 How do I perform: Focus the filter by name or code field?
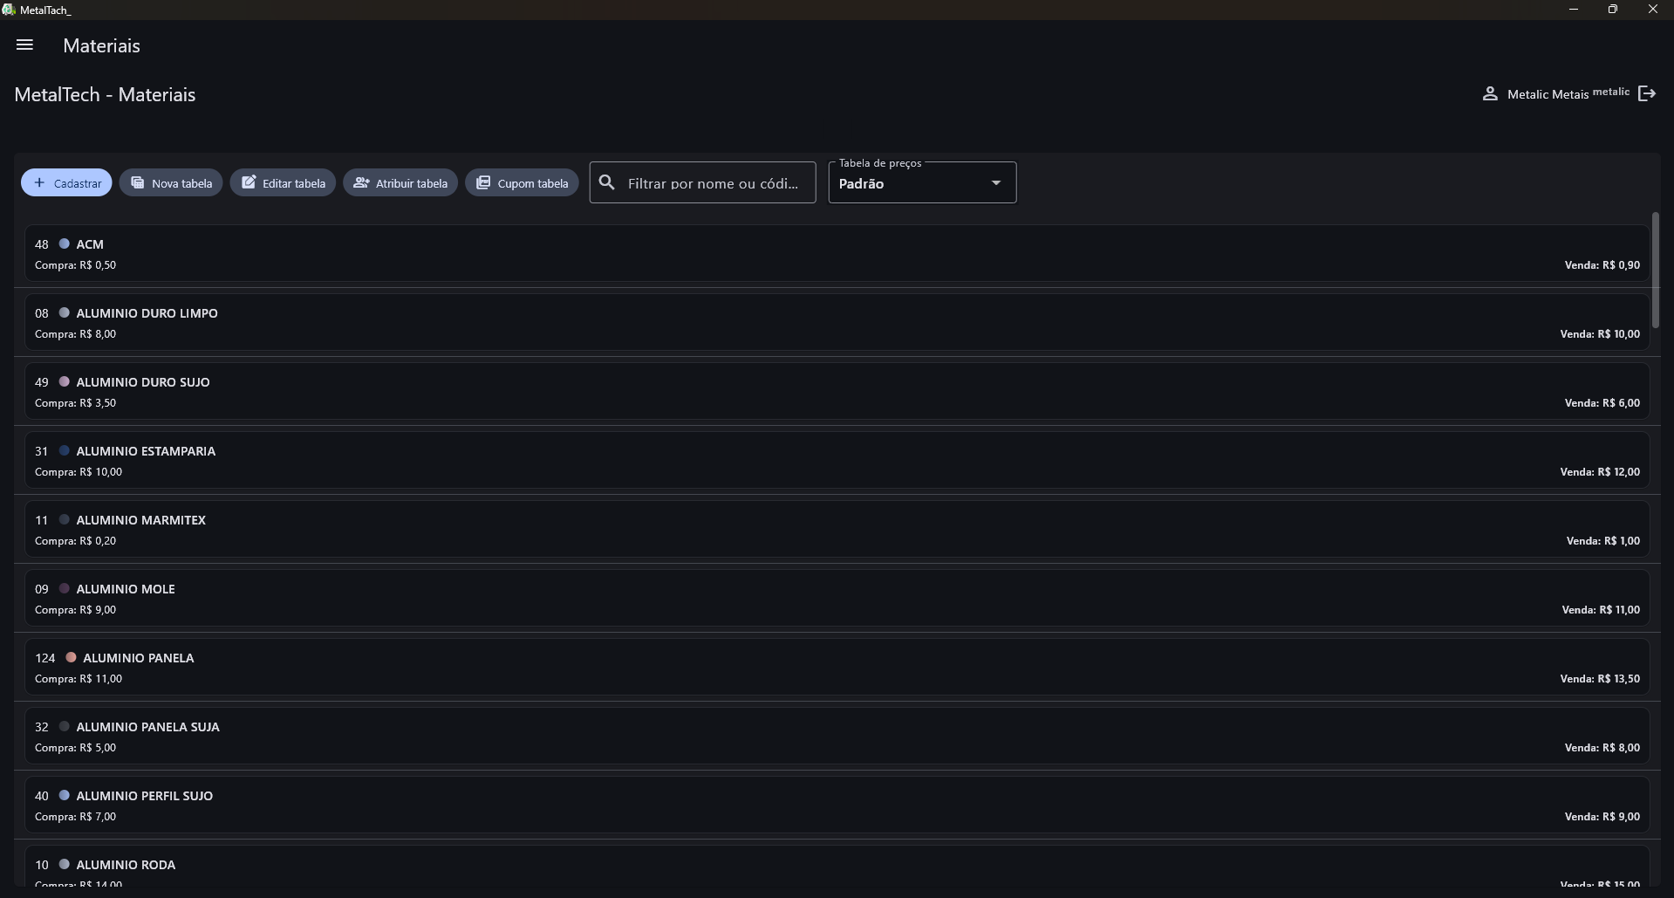click(713, 182)
